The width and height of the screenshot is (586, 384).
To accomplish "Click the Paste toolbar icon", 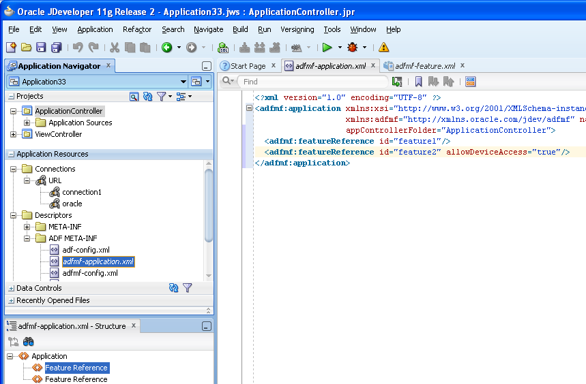I will 145,48.
